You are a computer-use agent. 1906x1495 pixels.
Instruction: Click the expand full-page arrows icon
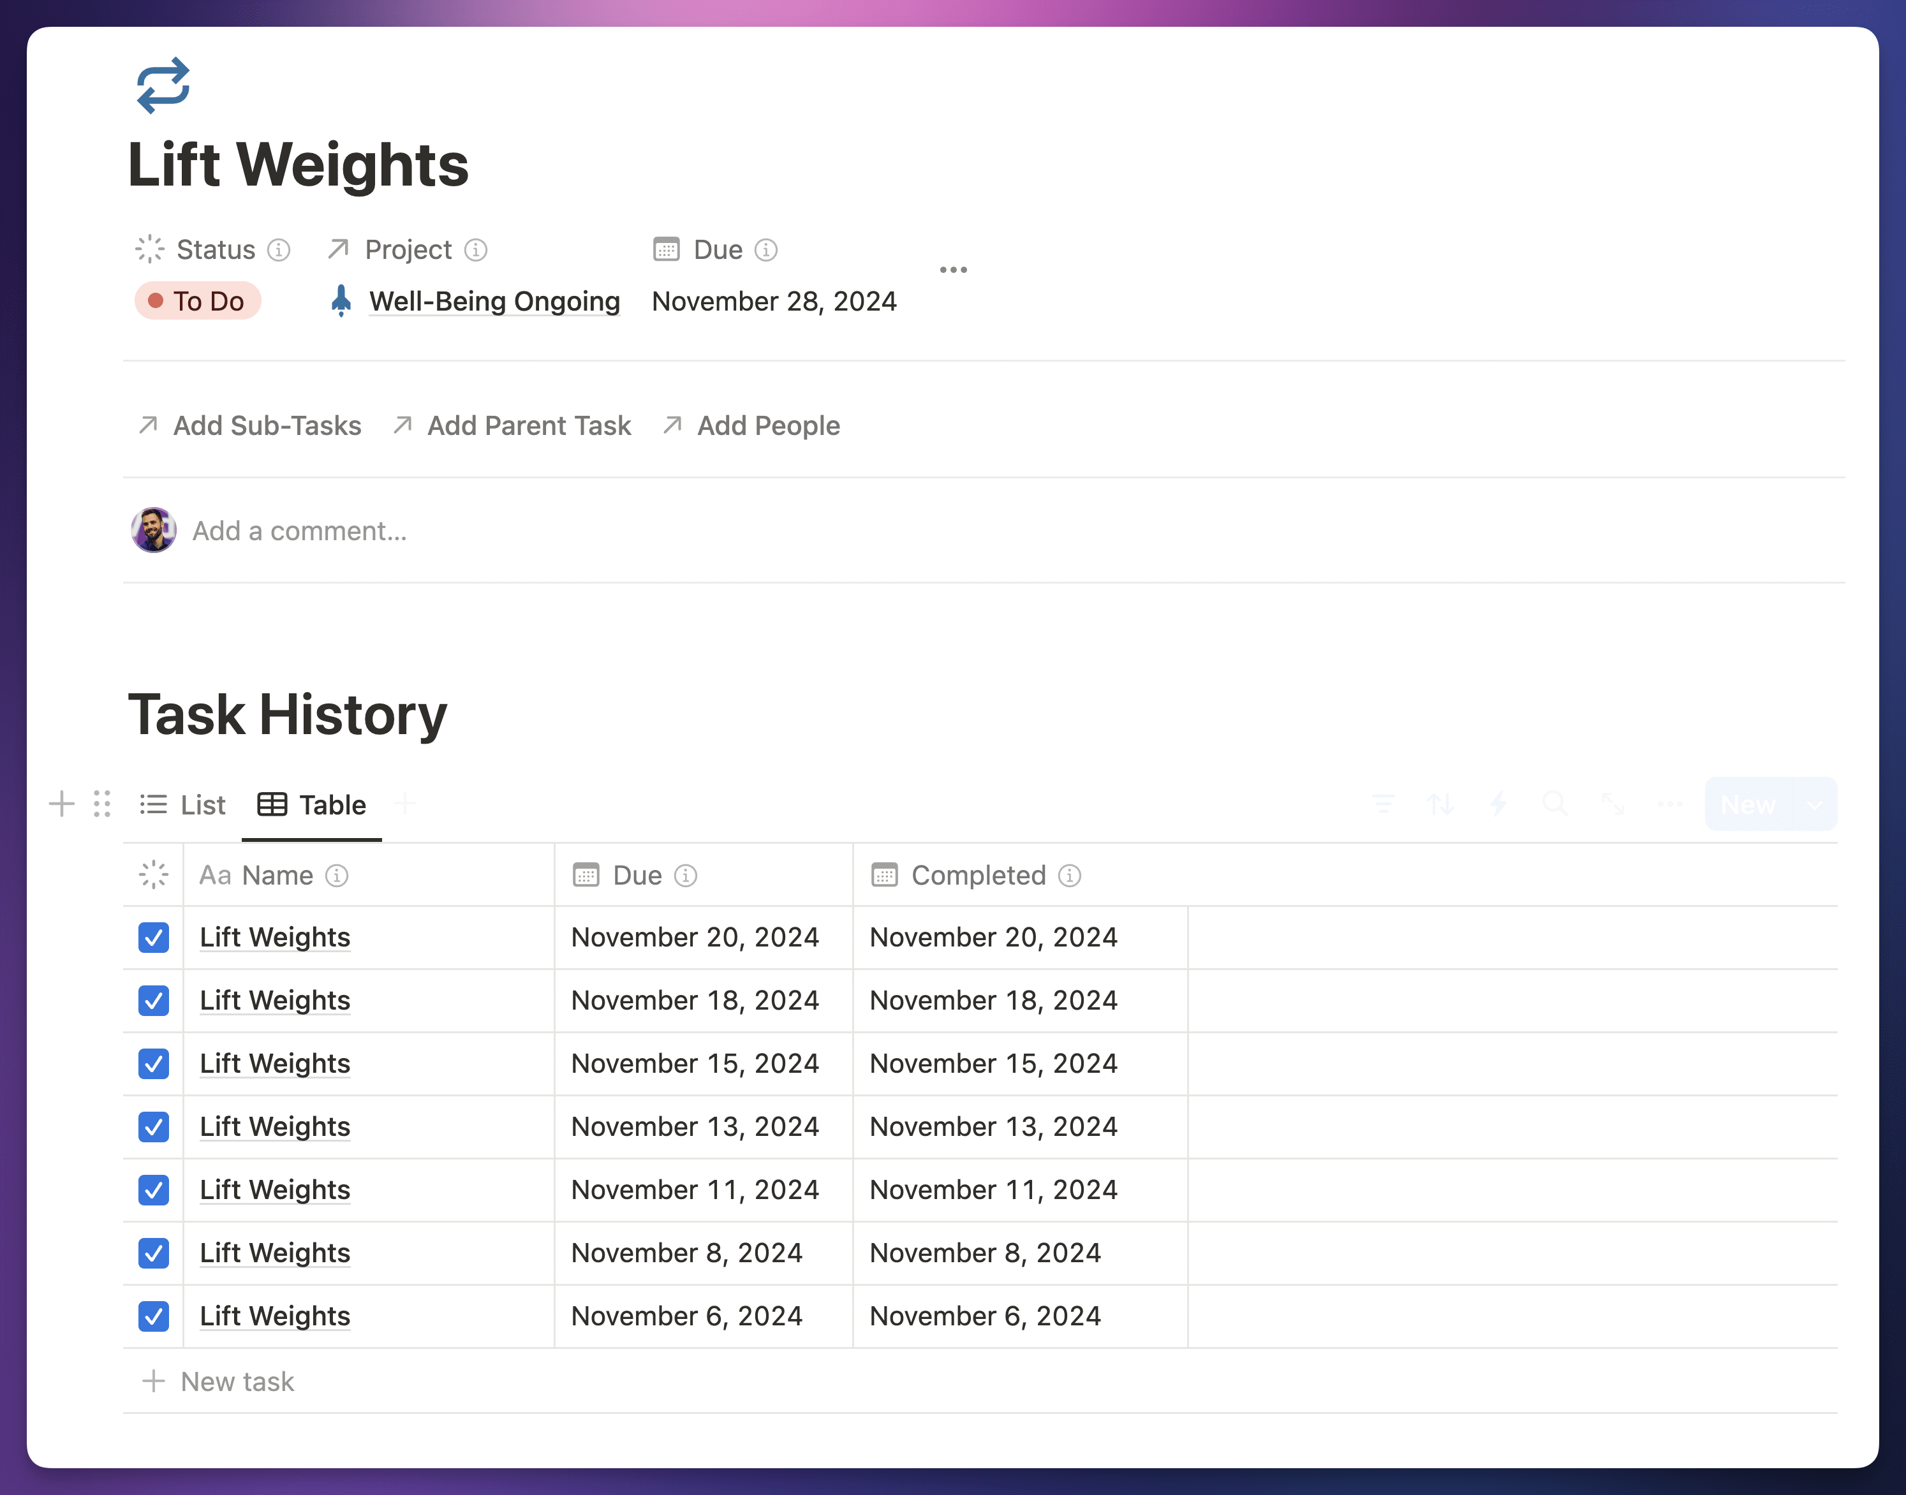coord(1613,804)
